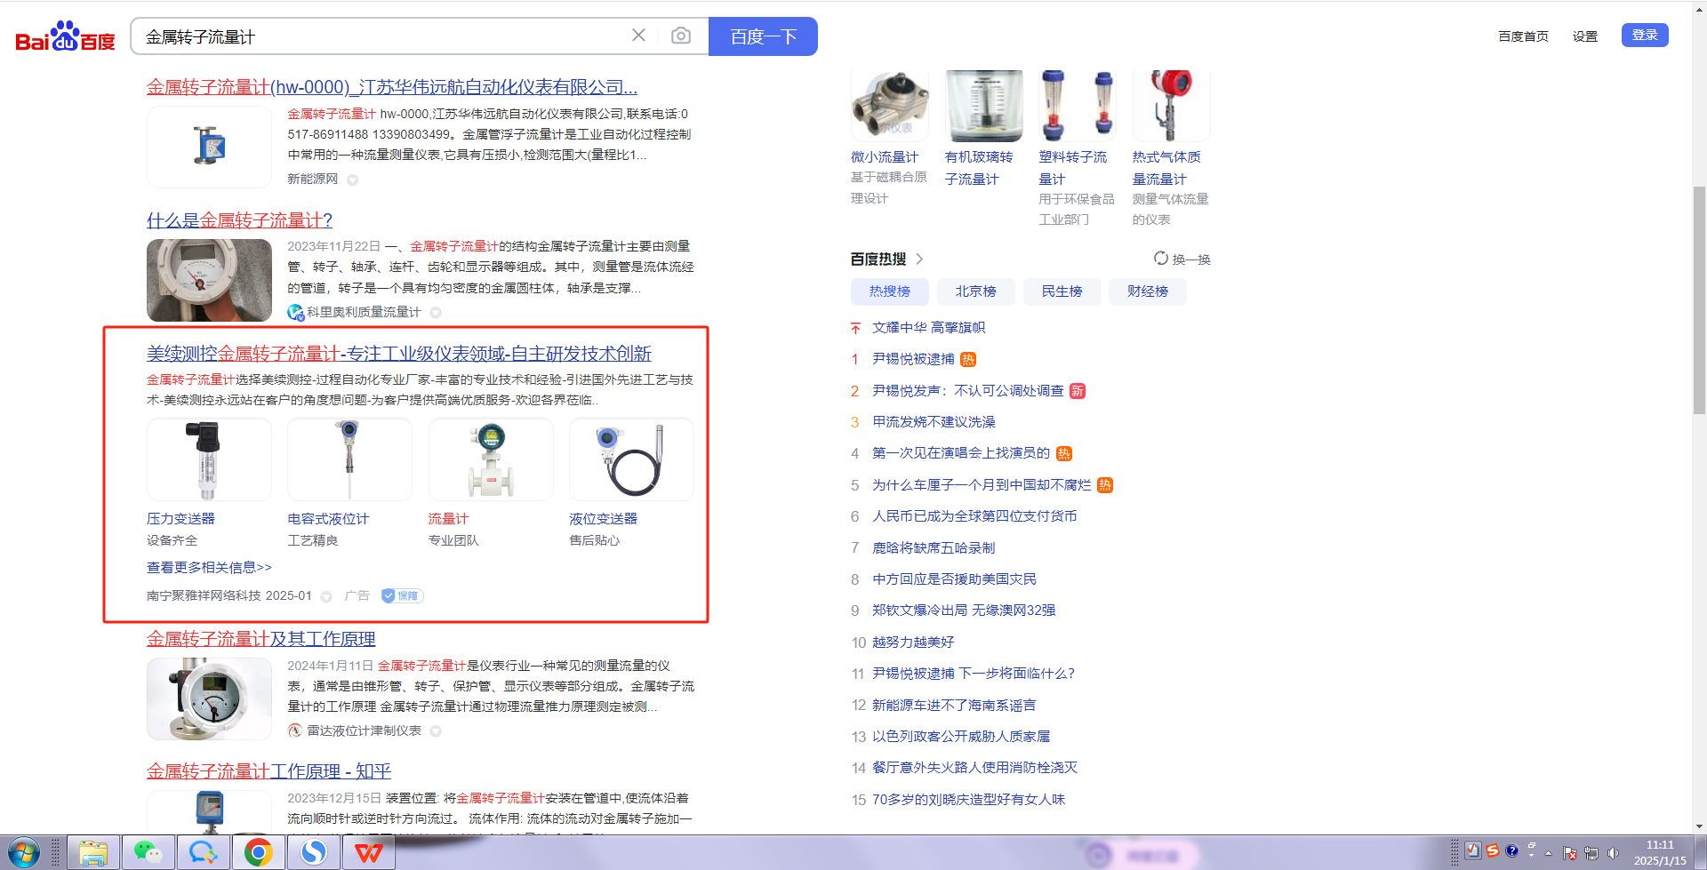Click the page's vertical scrollbar thumb
The width and height of the screenshot is (1707, 870).
1699,299
